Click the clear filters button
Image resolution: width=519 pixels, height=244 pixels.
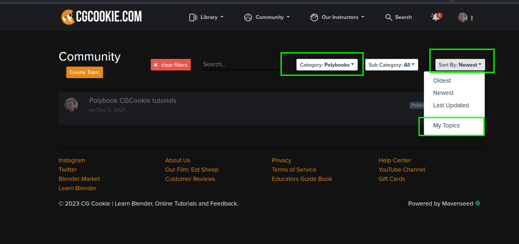tap(171, 65)
